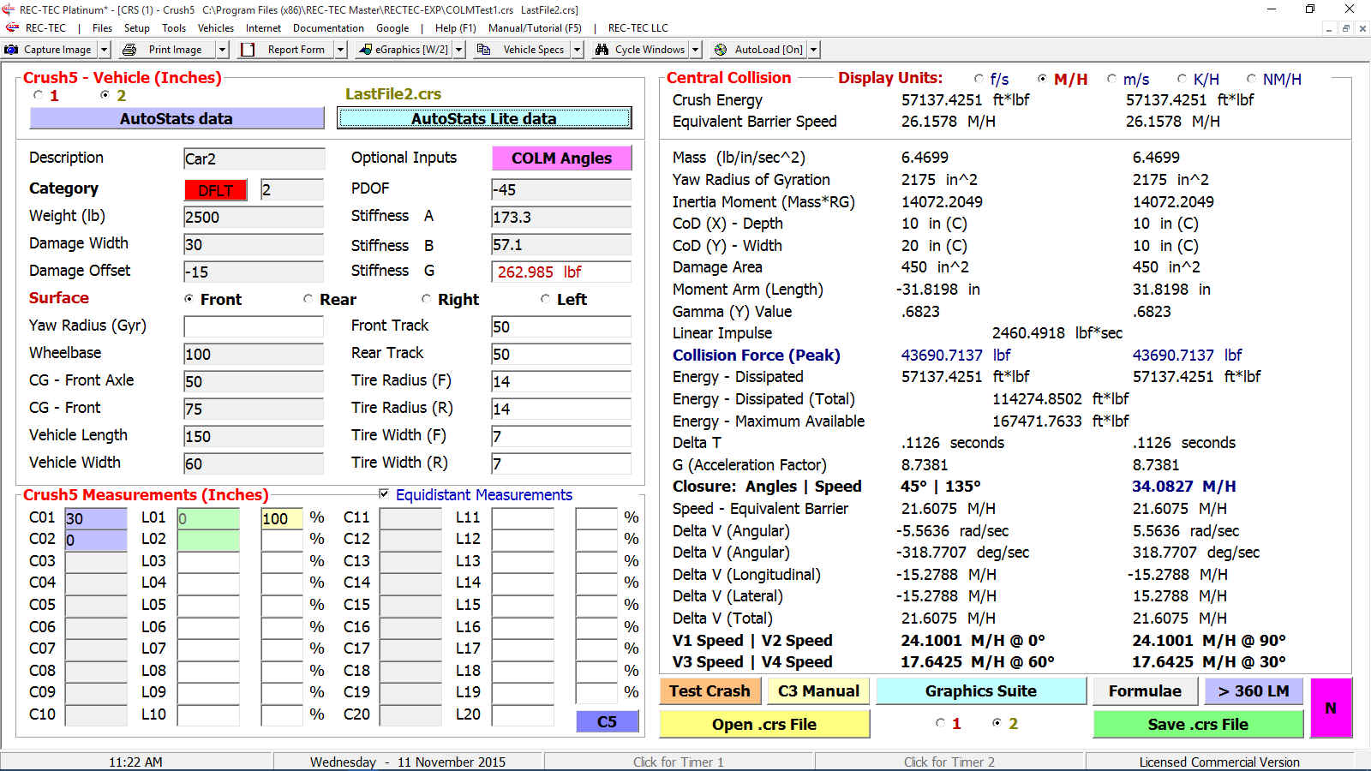Screen dimensions: 1371x771
Task: Click the Yaw Radius (Gyr) input field
Action: click(254, 326)
